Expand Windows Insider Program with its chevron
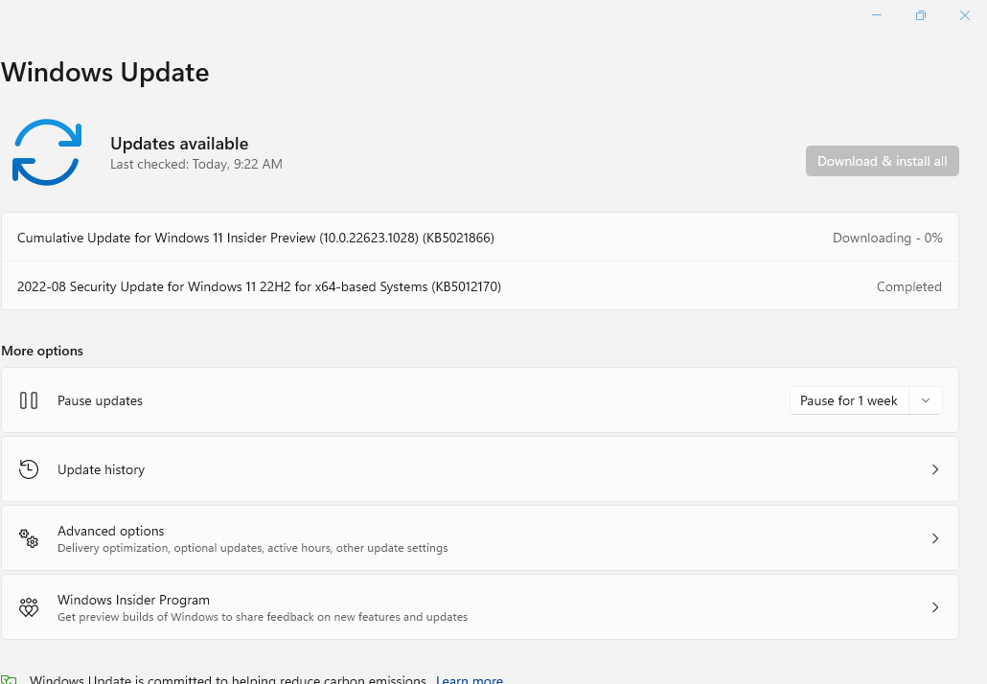This screenshot has width=987, height=684. (935, 607)
